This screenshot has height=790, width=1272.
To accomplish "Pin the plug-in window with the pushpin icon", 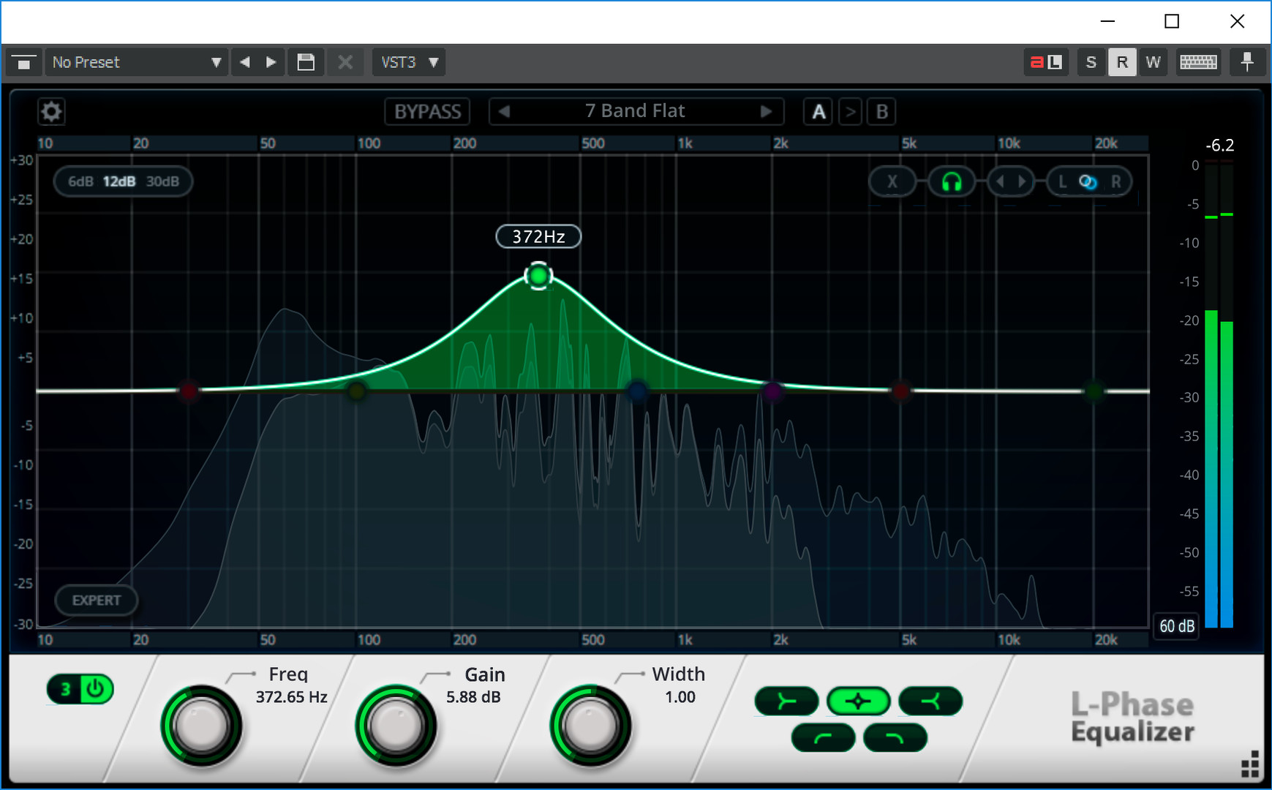I will tap(1247, 62).
